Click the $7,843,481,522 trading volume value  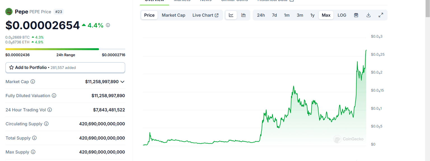[x=109, y=110]
